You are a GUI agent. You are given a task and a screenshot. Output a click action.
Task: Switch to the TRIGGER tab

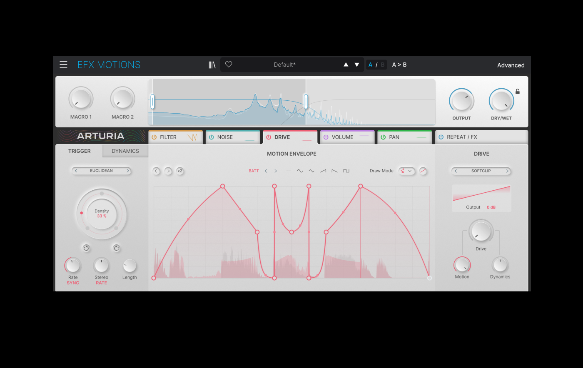80,151
